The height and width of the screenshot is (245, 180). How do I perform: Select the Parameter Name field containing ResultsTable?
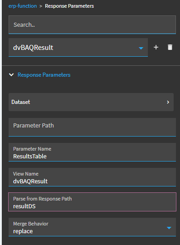click(92, 152)
